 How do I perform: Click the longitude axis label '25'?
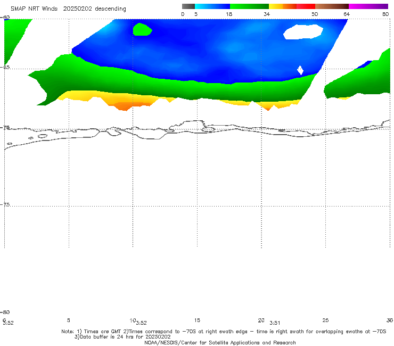click(325, 320)
